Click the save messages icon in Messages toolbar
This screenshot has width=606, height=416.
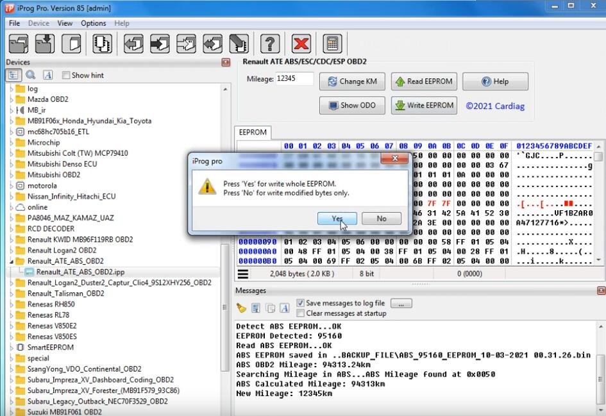[255, 308]
